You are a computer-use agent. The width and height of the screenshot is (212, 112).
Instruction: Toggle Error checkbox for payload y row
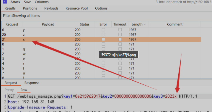tap(103, 30)
